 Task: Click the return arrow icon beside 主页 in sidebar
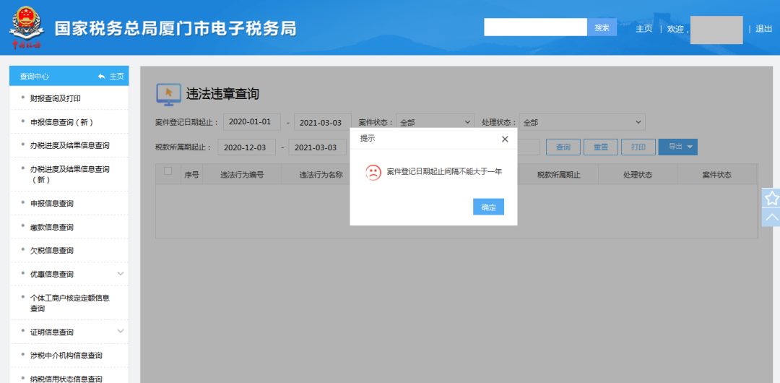coord(102,76)
